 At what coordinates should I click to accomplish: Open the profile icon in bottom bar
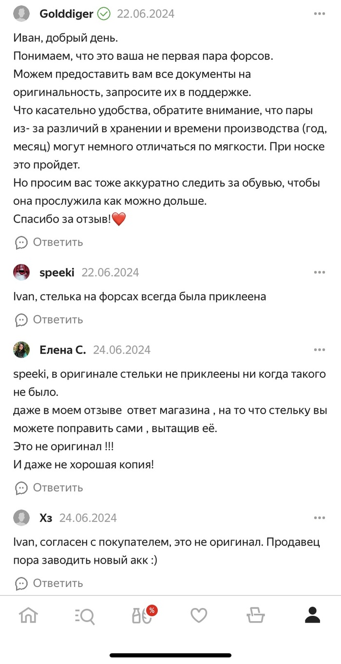pyautogui.click(x=312, y=615)
